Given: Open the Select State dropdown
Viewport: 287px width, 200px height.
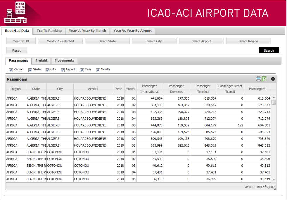Looking at the screenshot, I should [x=107, y=41].
